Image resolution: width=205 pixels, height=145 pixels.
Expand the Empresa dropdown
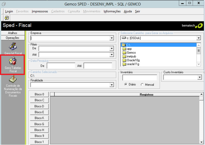click(x=112, y=38)
